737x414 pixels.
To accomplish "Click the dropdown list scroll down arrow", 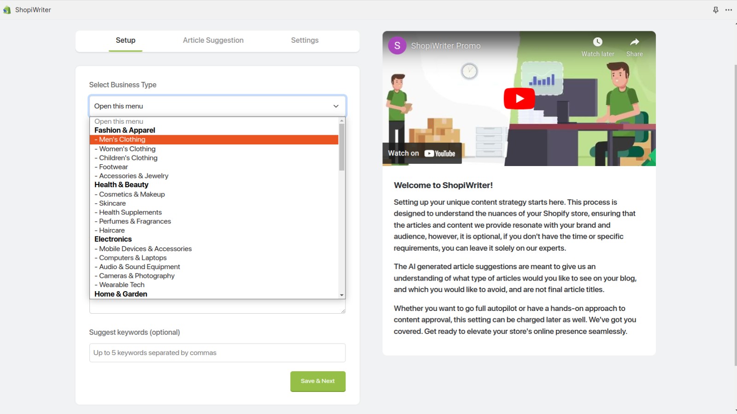I will coord(342,295).
